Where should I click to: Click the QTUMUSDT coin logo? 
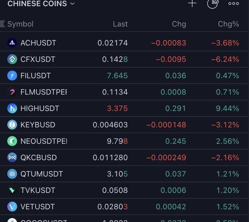click(x=12, y=174)
